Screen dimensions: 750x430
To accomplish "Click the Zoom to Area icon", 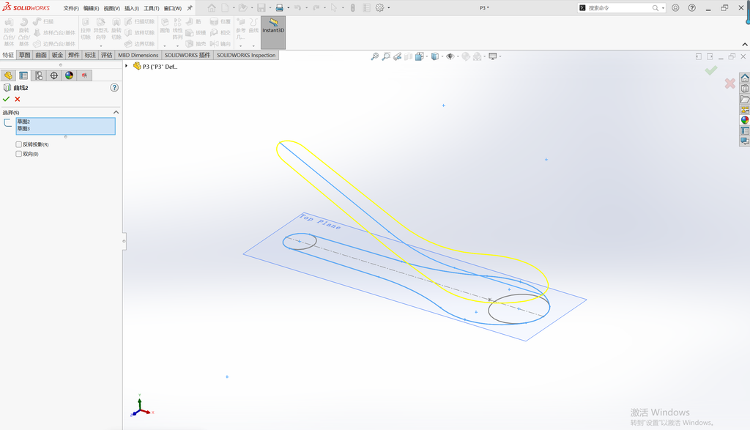I will pyautogui.click(x=386, y=56).
